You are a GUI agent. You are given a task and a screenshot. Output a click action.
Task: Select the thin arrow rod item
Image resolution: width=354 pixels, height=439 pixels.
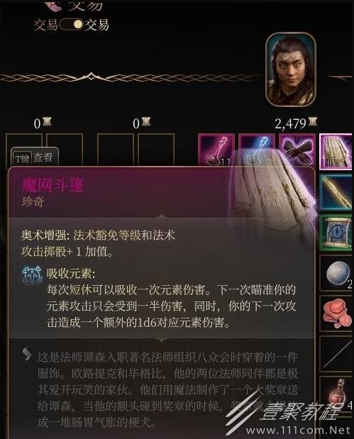pyautogui.click(x=336, y=354)
